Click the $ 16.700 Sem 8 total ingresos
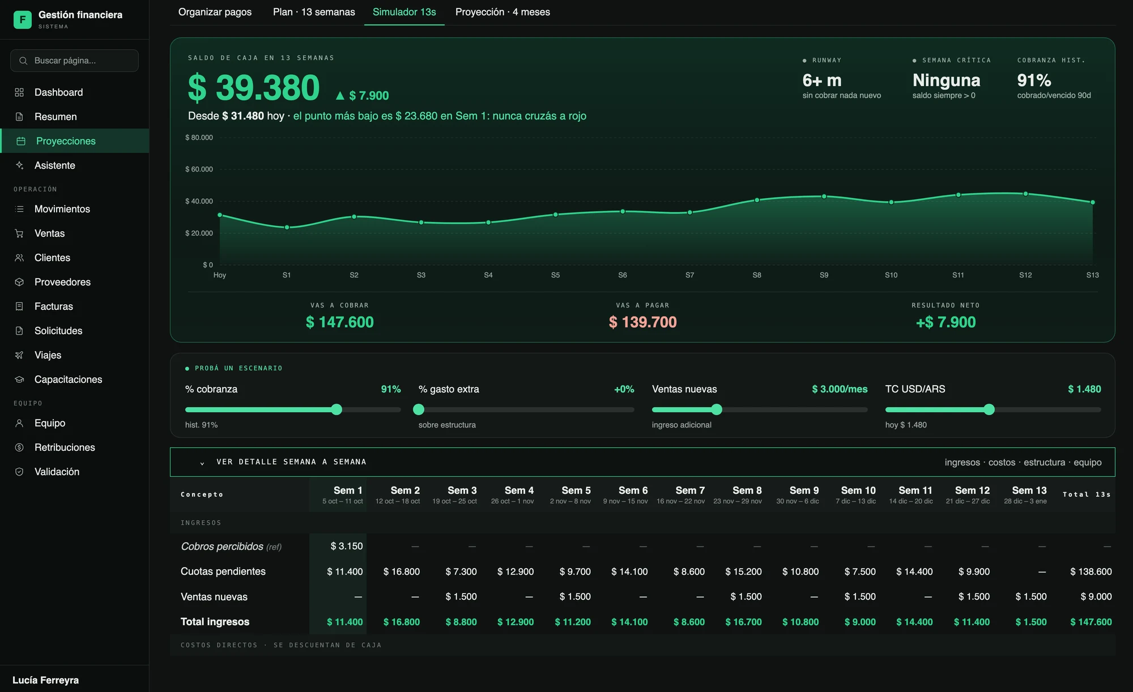This screenshot has height=692, width=1133. coord(743,622)
